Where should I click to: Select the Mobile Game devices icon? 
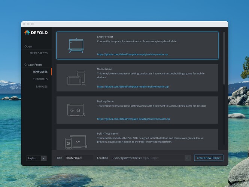point(76,78)
